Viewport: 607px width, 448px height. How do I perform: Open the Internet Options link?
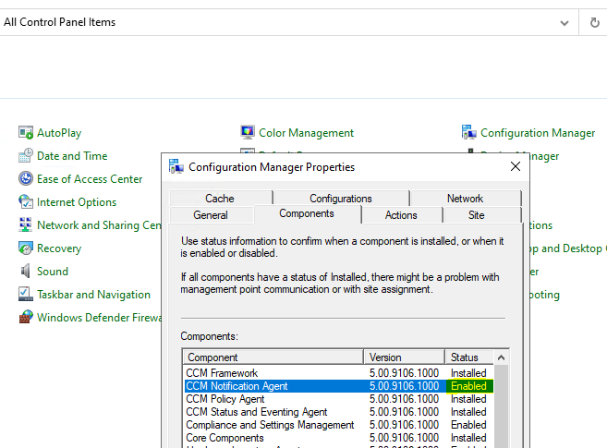tap(77, 202)
